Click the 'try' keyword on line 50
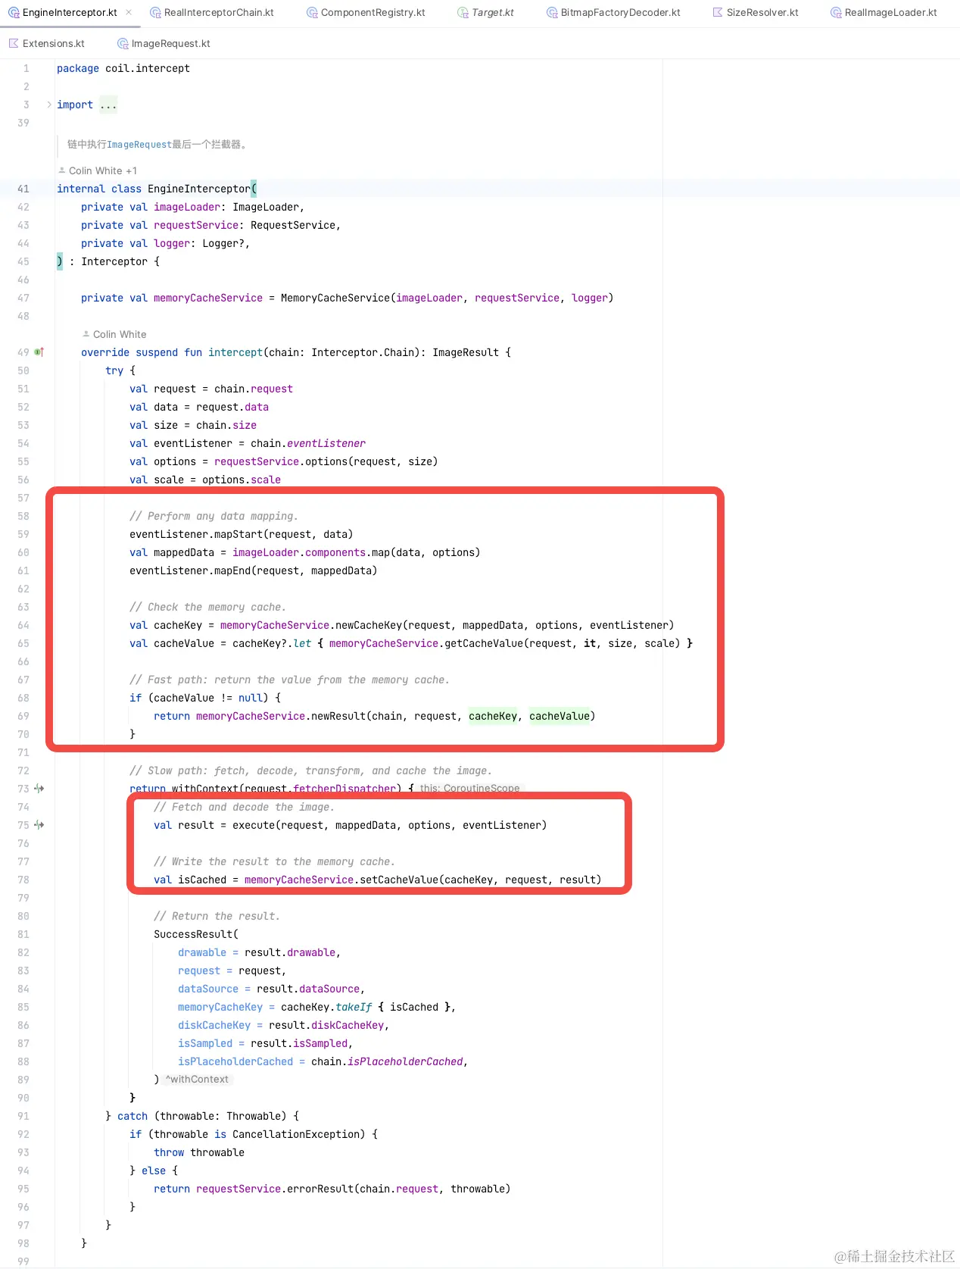The image size is (960, 1269). (x=114, y=370)
